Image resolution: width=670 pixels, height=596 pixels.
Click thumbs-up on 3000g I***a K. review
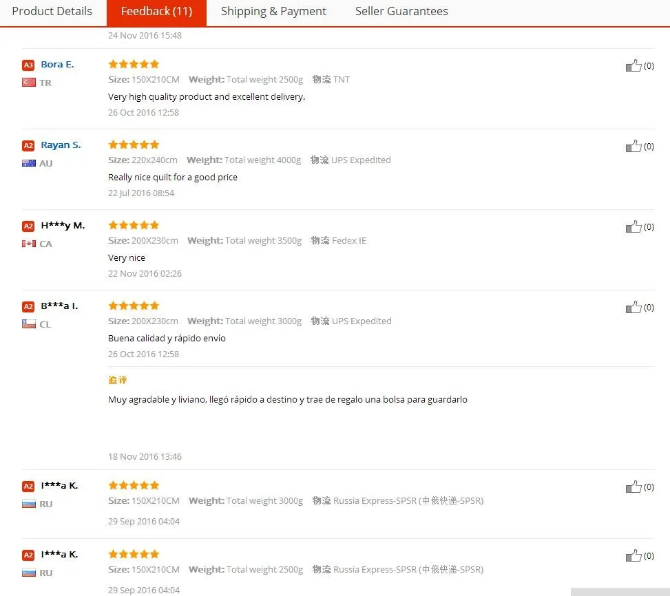tap(634, 487)
